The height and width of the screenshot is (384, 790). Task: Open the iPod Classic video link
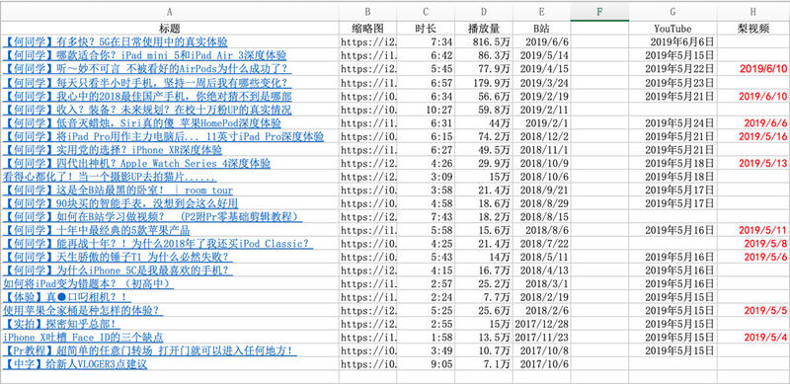(x=158, y=244)
